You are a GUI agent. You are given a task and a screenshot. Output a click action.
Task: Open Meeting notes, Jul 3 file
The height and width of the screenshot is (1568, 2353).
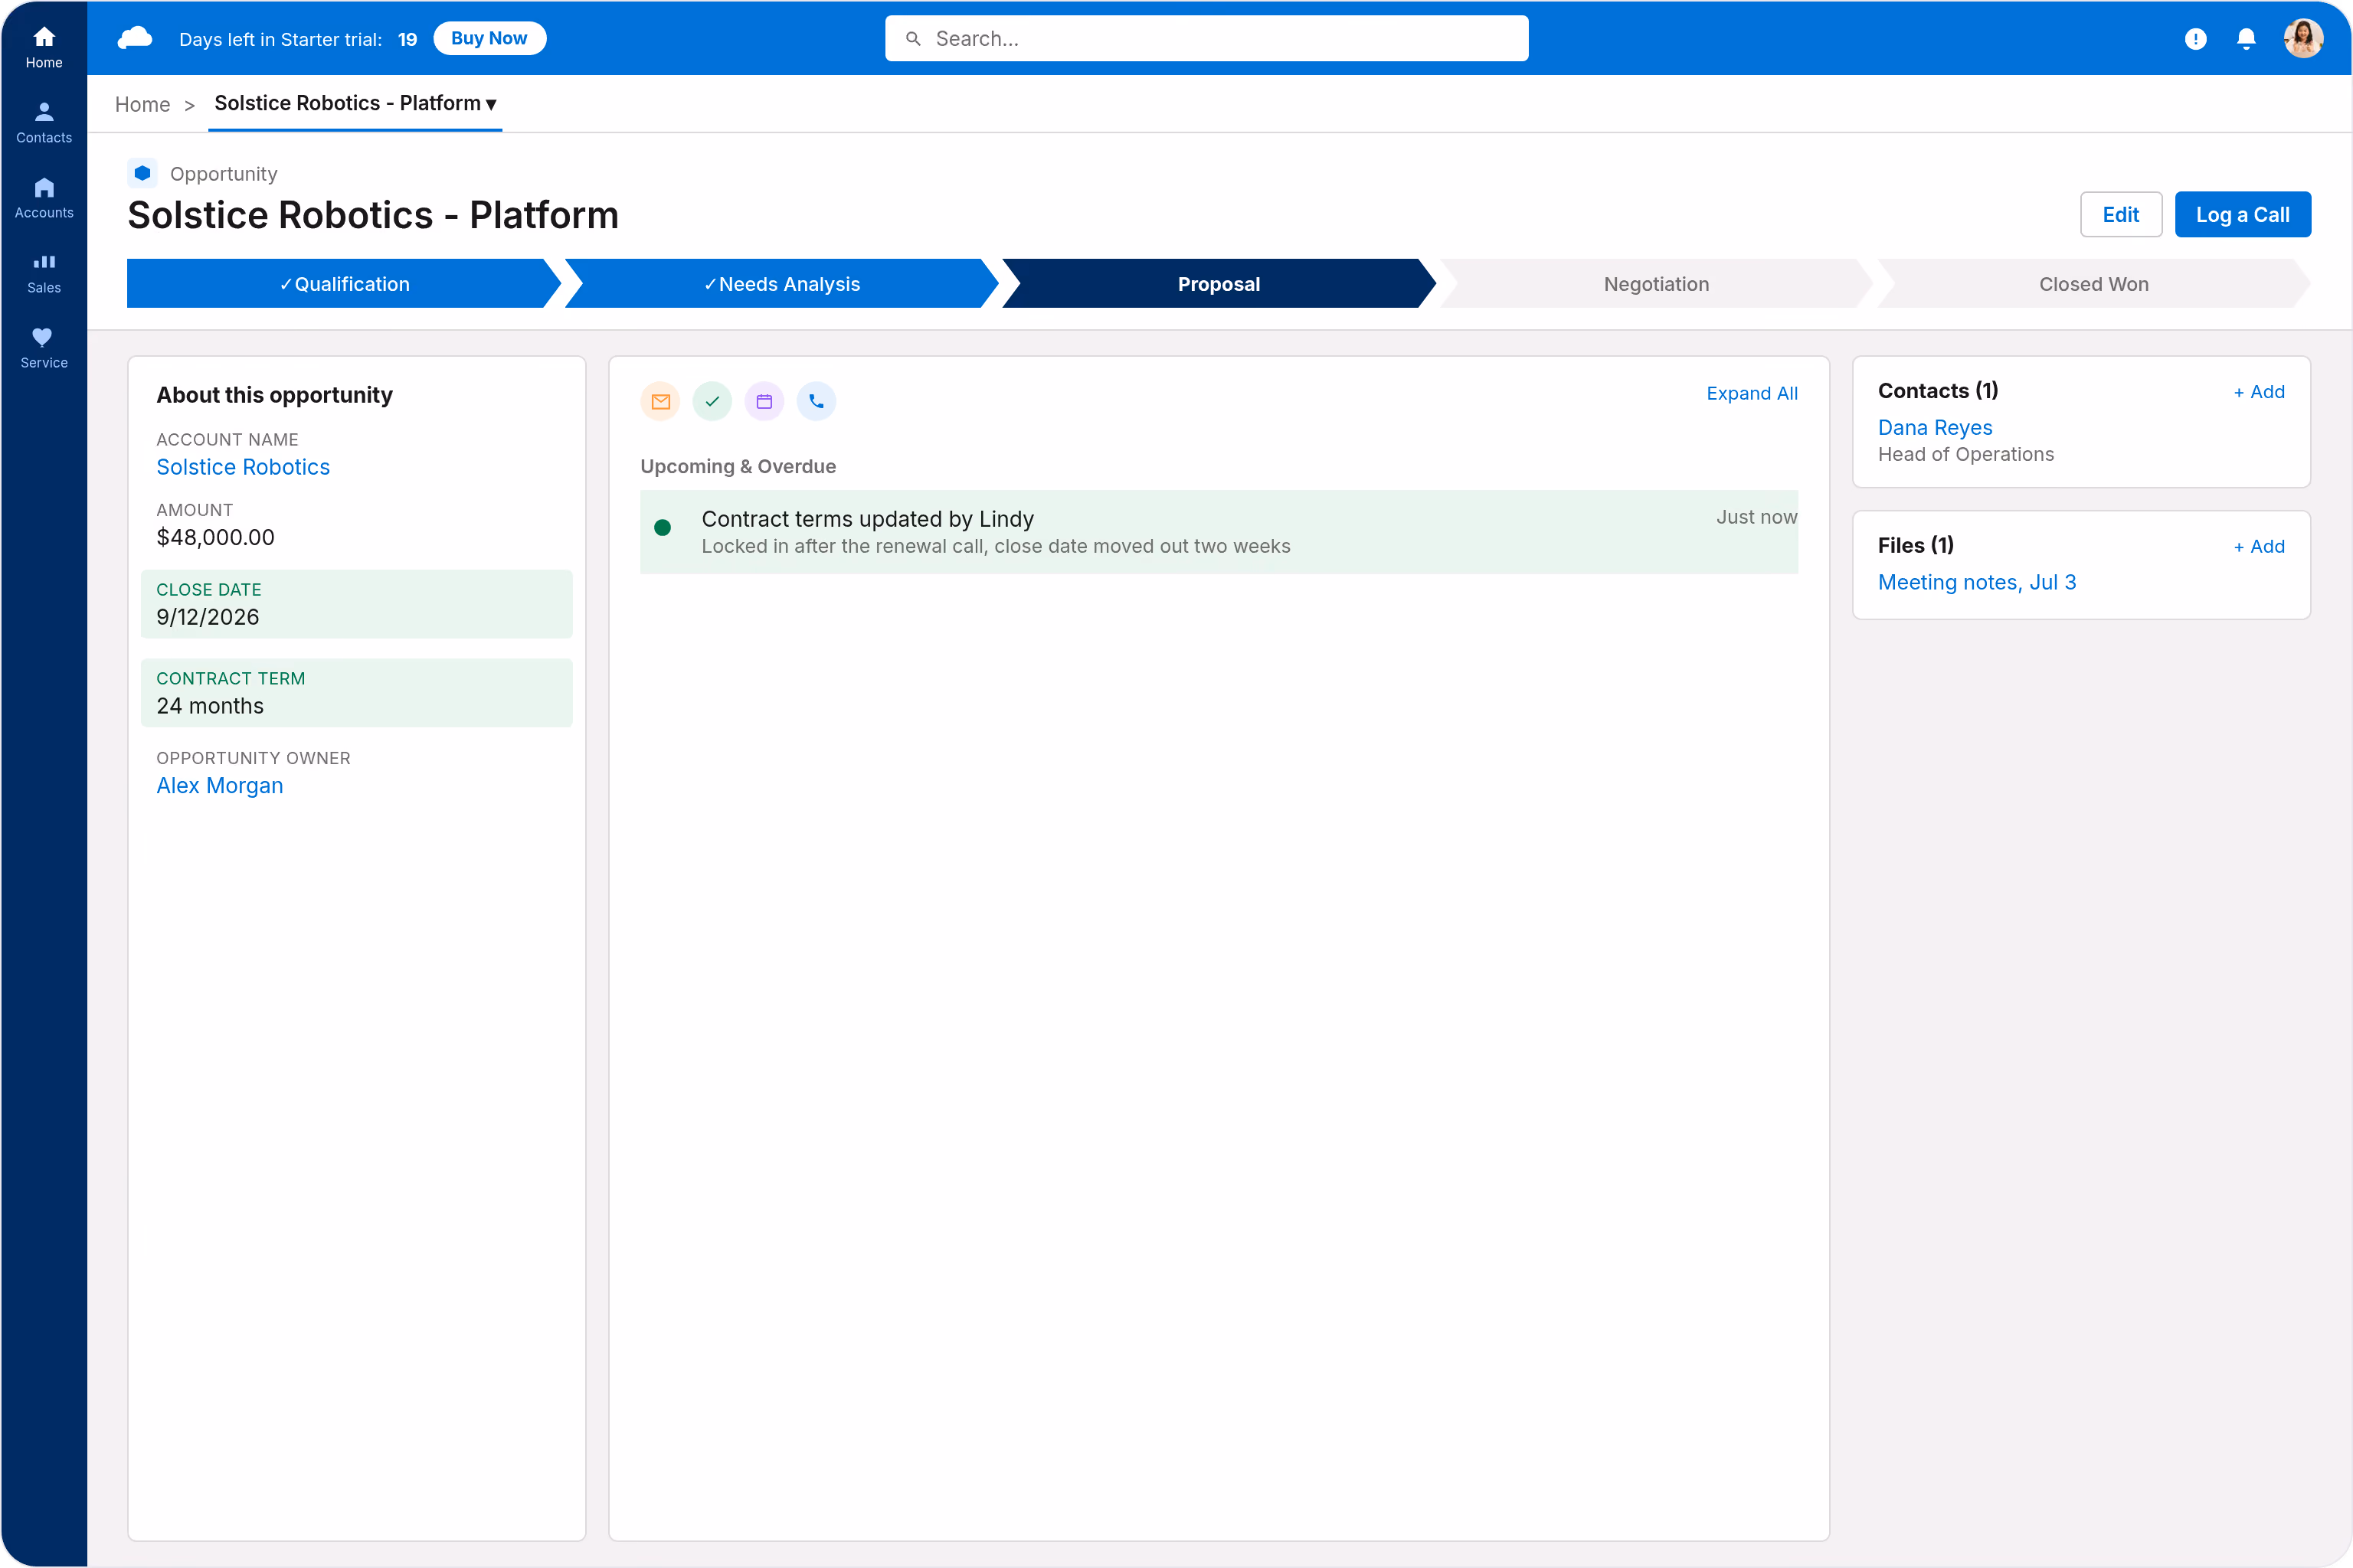point(1977,582)
